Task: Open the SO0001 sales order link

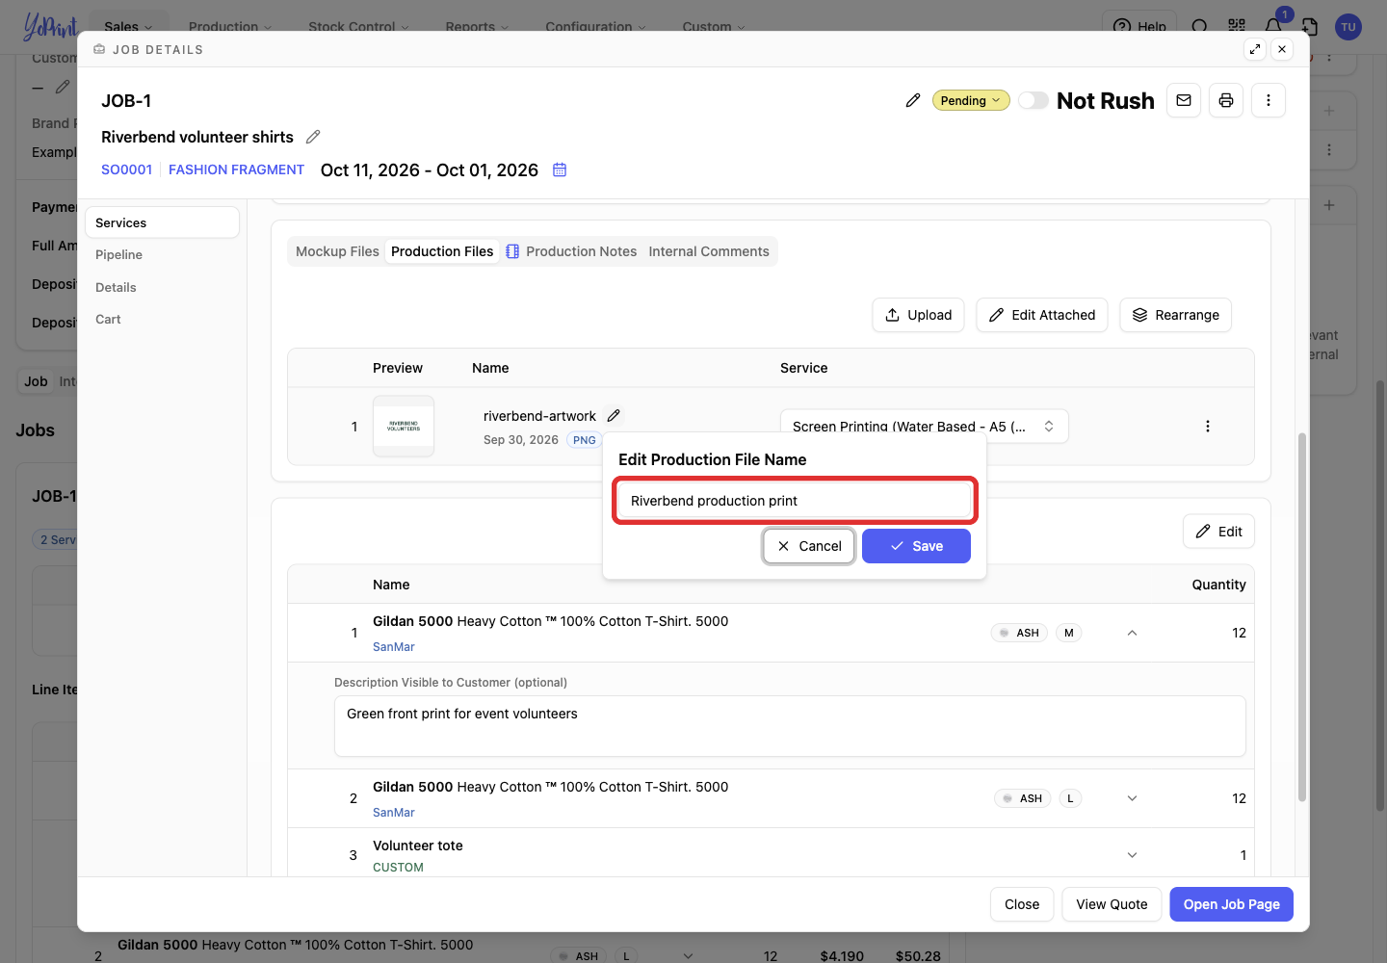Action: pos(126,169)
